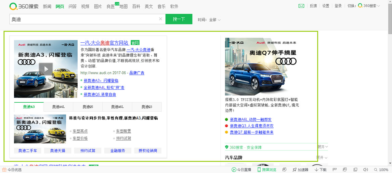This screenshot has width=392, height=173.
Task: Click 反馈 in the top bar
Action: tap(313, 6)
